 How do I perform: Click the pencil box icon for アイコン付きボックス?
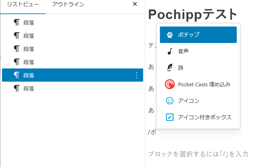(170, 117)
